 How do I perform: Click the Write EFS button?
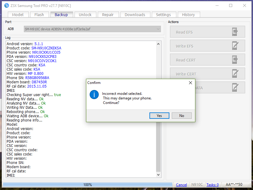point(207,46)
